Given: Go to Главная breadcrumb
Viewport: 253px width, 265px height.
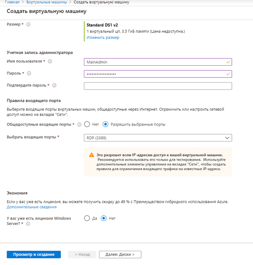Looking at the screenshot, I should (12, 2).
